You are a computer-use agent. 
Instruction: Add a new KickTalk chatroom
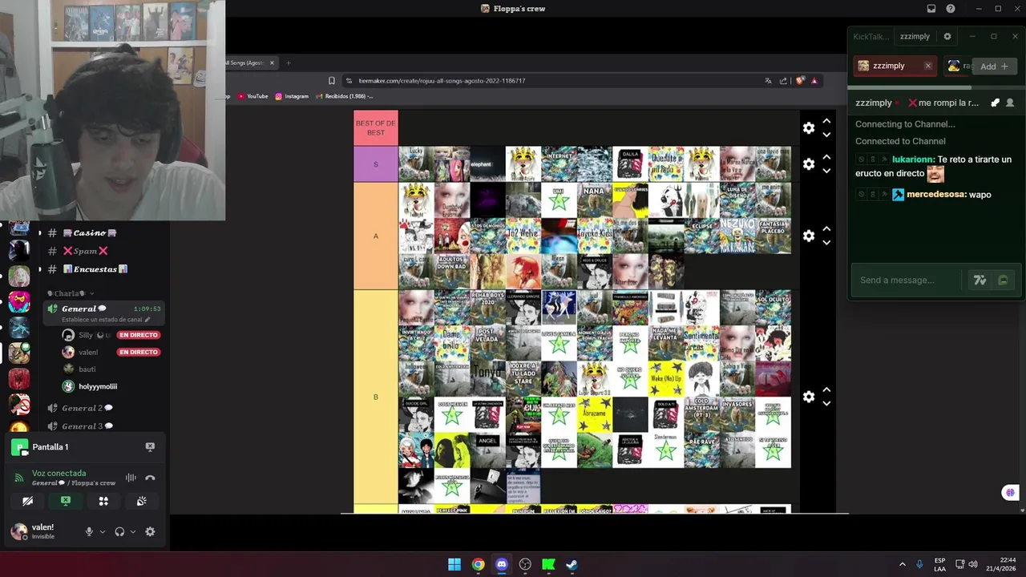point(995,67)
